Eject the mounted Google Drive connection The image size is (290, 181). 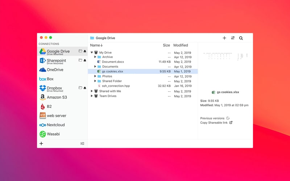click(85, 51)
